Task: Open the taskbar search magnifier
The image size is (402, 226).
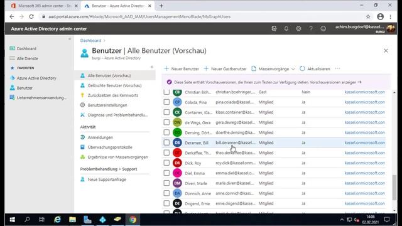Action: [27, 220]
